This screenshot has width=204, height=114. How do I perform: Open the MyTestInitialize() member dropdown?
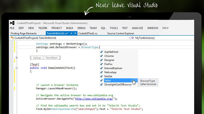click(x=162, y=38)
